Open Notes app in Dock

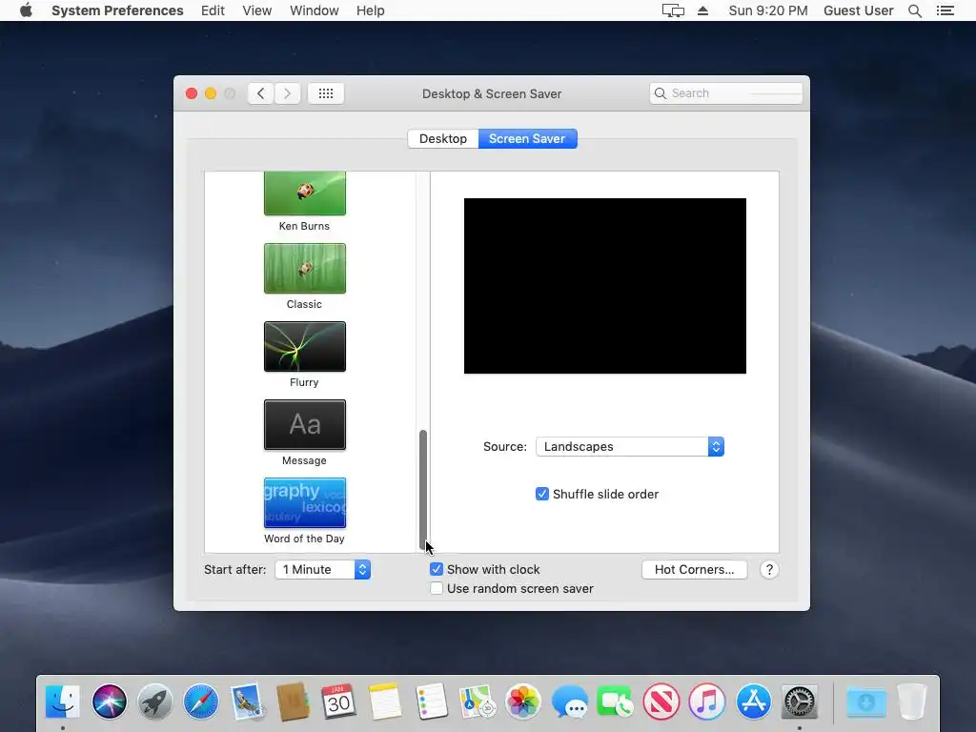click(385, 701)
